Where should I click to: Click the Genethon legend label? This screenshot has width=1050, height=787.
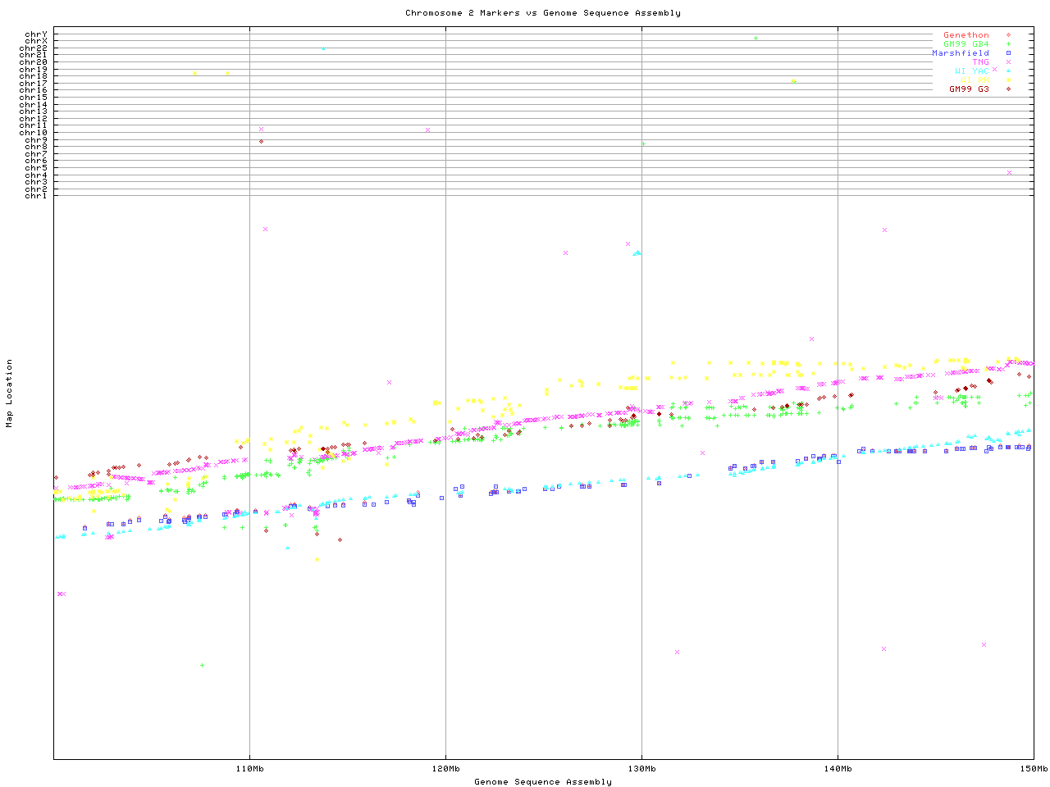point(966,35)
